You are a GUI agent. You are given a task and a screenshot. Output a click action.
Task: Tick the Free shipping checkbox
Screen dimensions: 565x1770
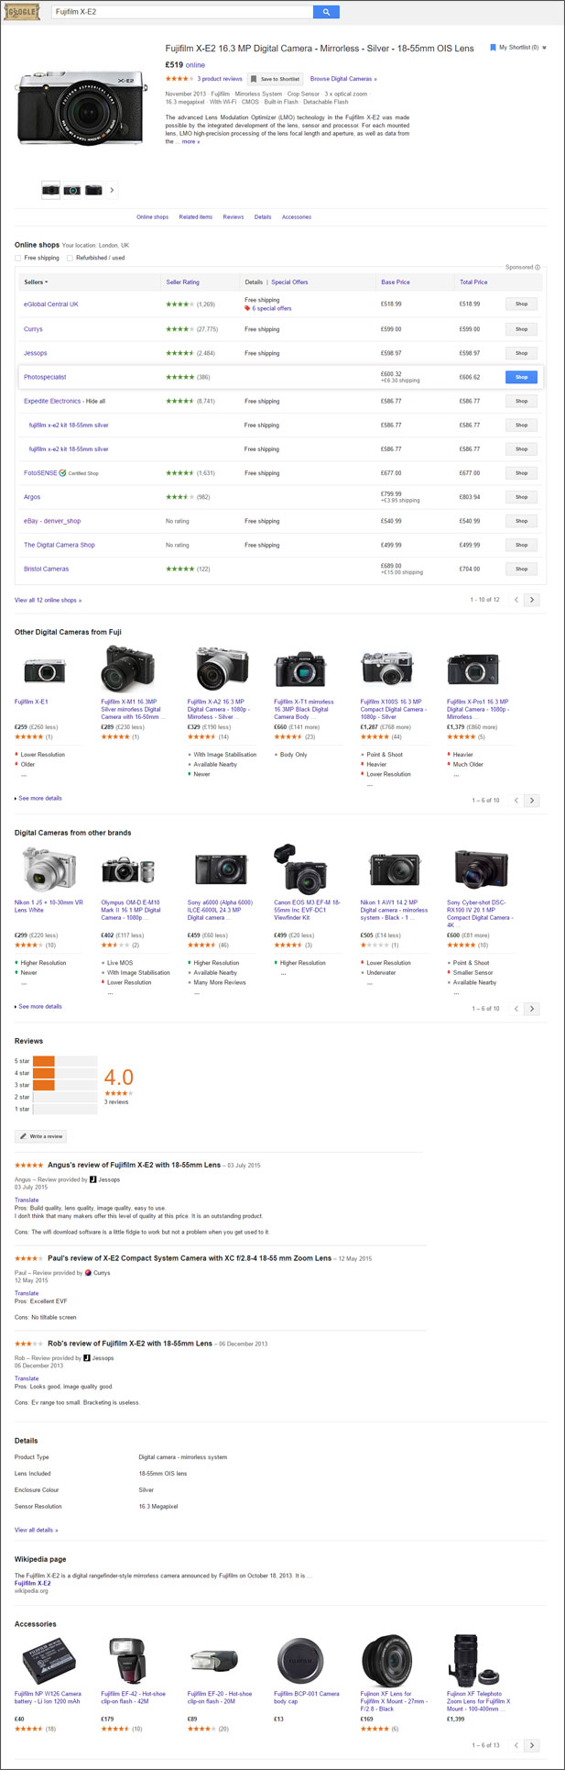[18, 258]
